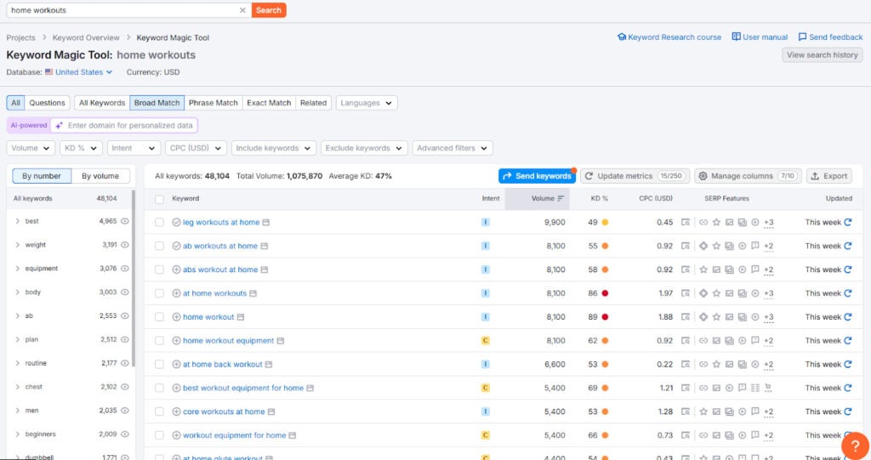
Task: Select the Phrase Match tab
Action: (213, 103)
